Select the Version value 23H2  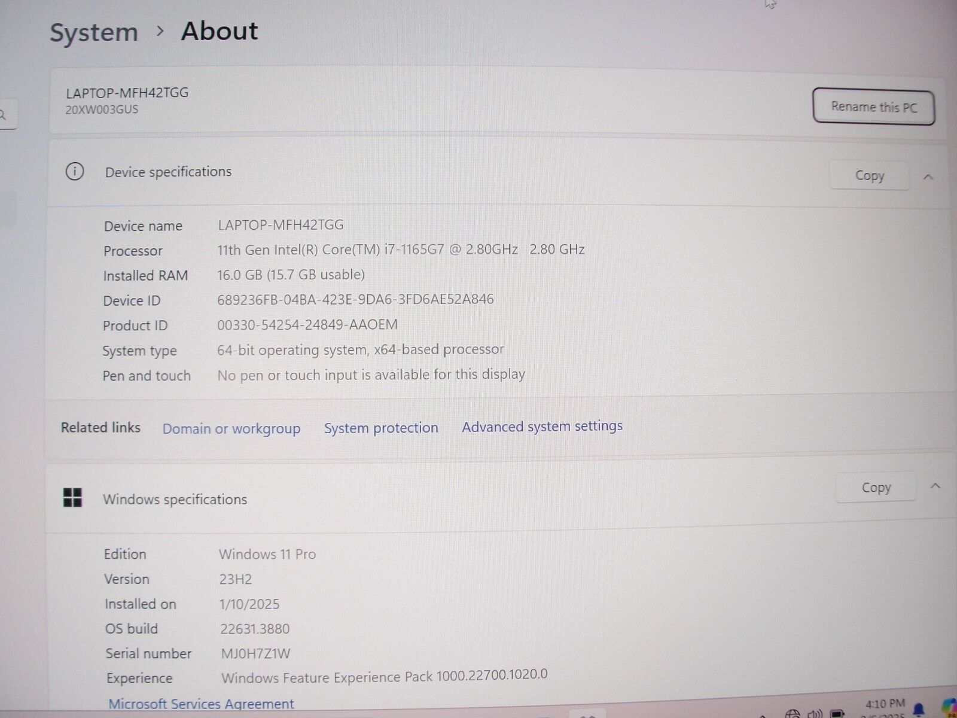tap(236, 579)
